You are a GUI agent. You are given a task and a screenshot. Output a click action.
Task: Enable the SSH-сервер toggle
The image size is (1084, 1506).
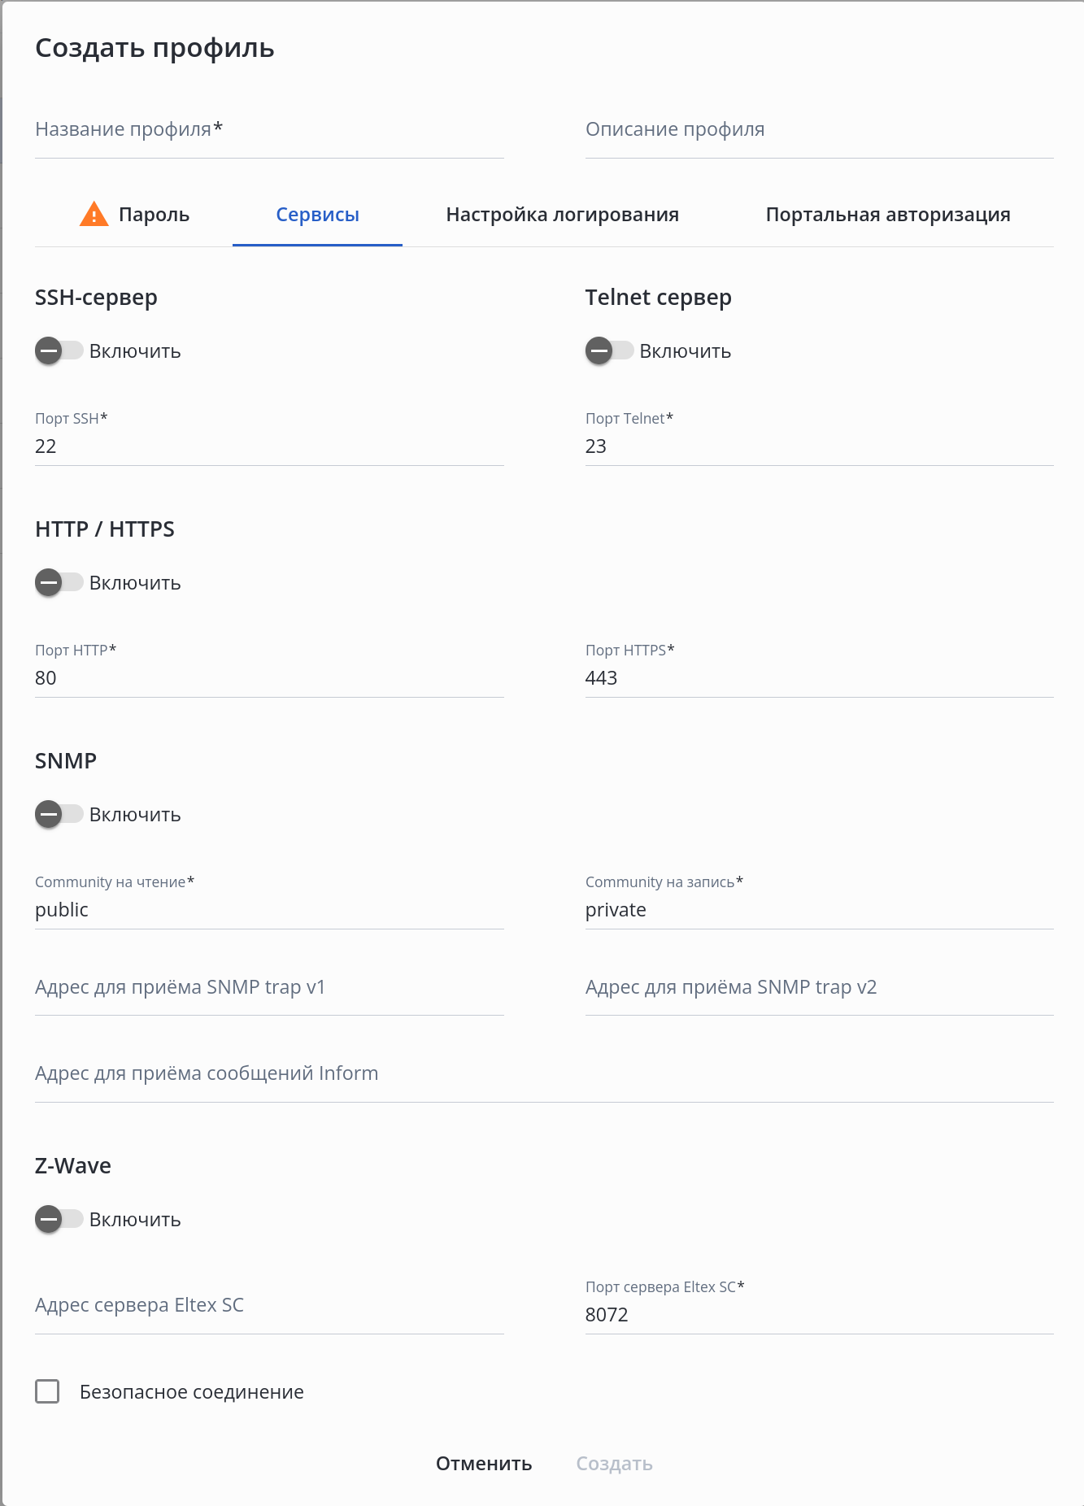[x=59, y=351]
